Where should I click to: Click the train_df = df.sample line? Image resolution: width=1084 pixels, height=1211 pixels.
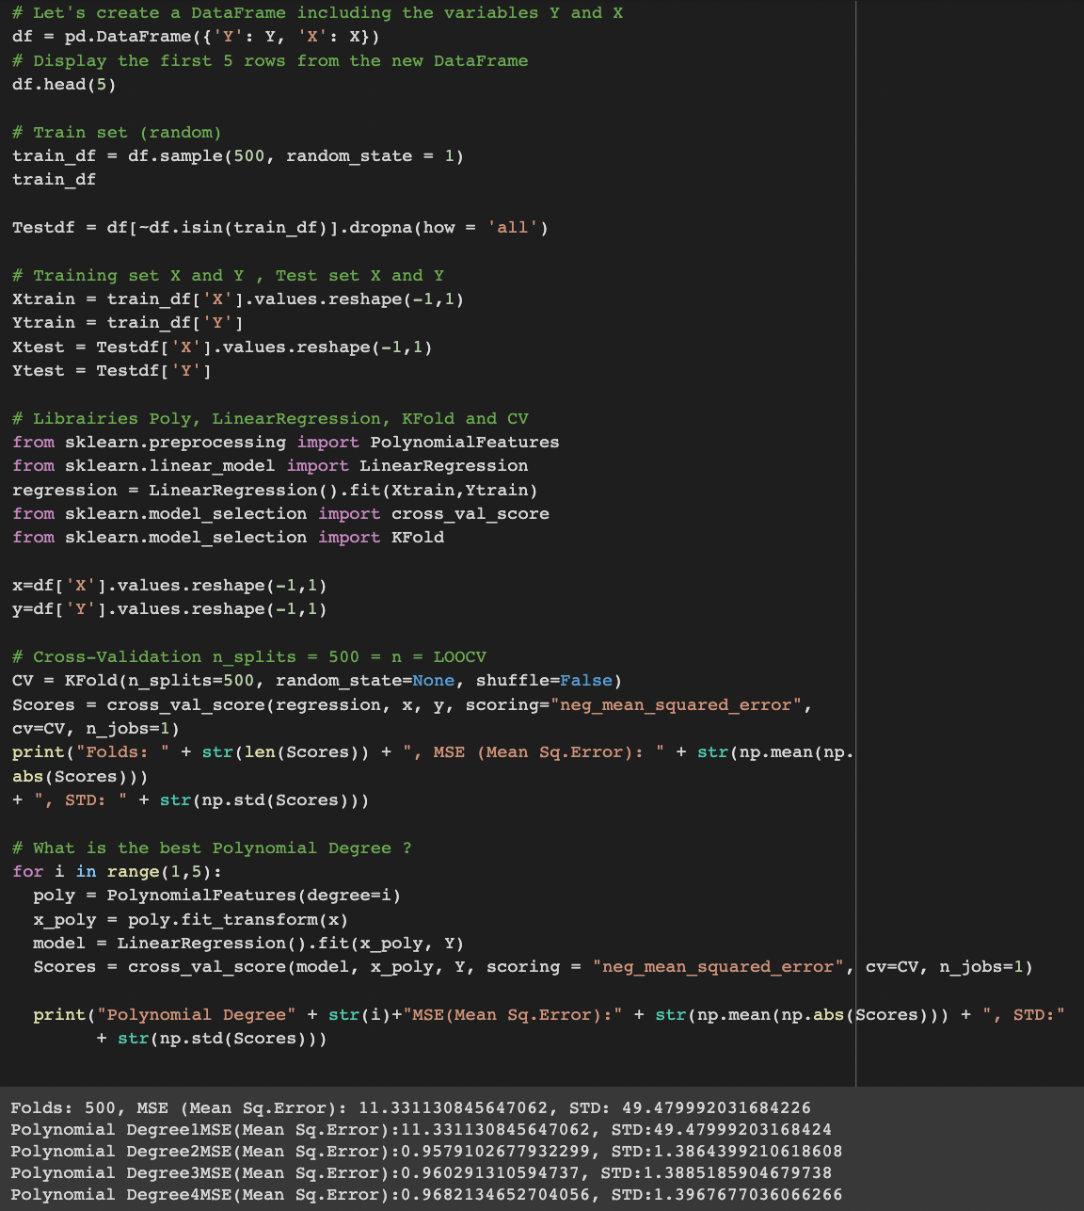point(235,155)
